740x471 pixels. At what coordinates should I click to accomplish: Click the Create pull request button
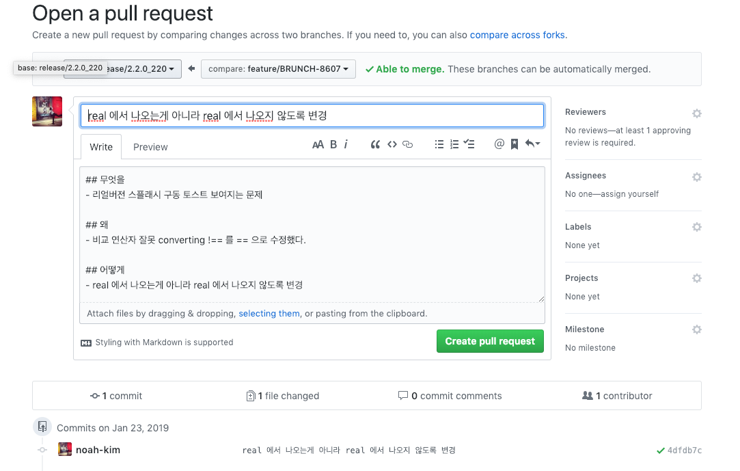tap(490, 341)
